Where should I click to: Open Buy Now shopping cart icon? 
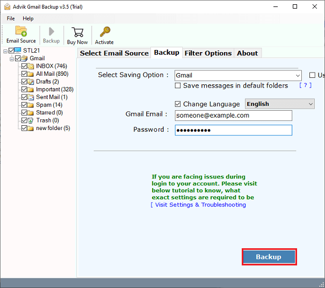[x=77, y=32]
